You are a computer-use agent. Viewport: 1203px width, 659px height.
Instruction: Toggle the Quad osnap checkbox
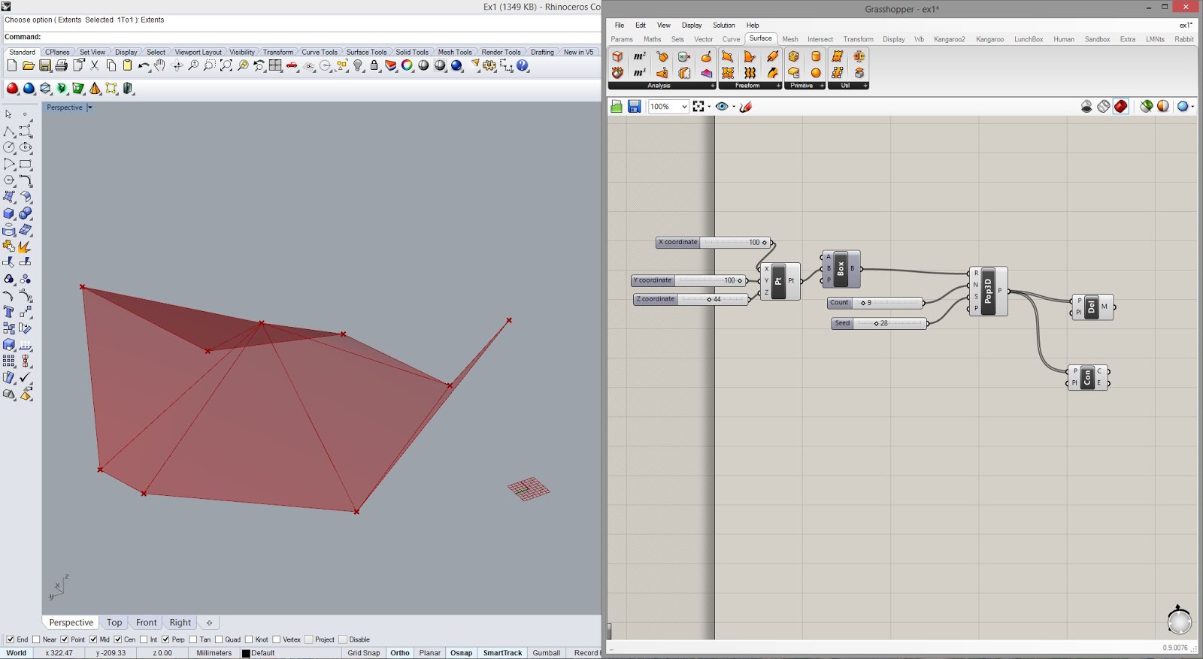219,639
